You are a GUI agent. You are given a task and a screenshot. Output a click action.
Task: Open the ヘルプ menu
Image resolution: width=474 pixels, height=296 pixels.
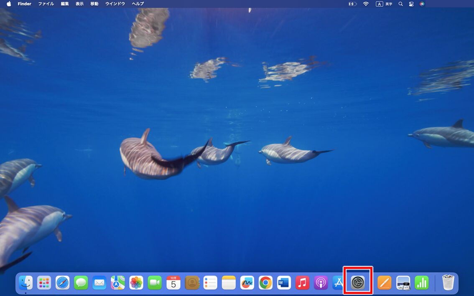click(137, 4)
